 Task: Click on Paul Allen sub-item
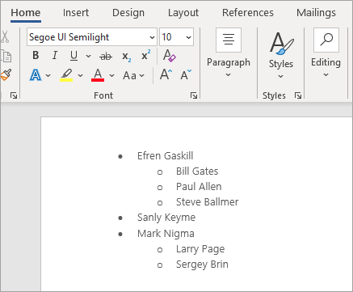tap(199, 187)
